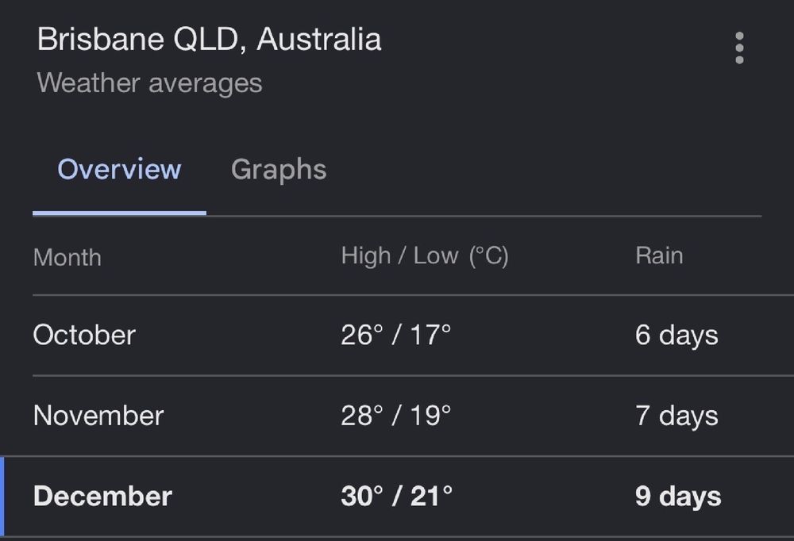Click December's 9 days rain value
The width and height of the screenshot is (794, 541).
pyautogui.click(x=676, y=497)
